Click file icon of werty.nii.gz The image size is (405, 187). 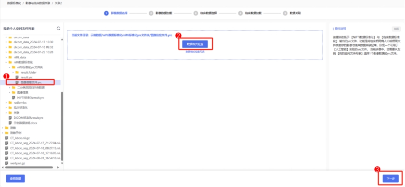[x=6, y=163]
